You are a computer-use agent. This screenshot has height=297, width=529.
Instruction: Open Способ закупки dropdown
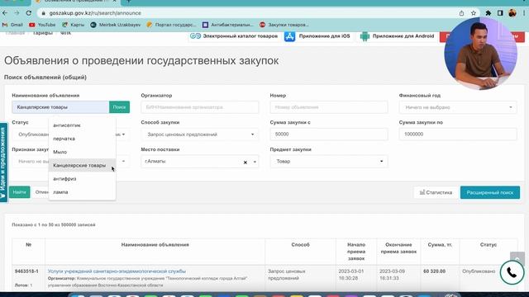tap(200, 134)
